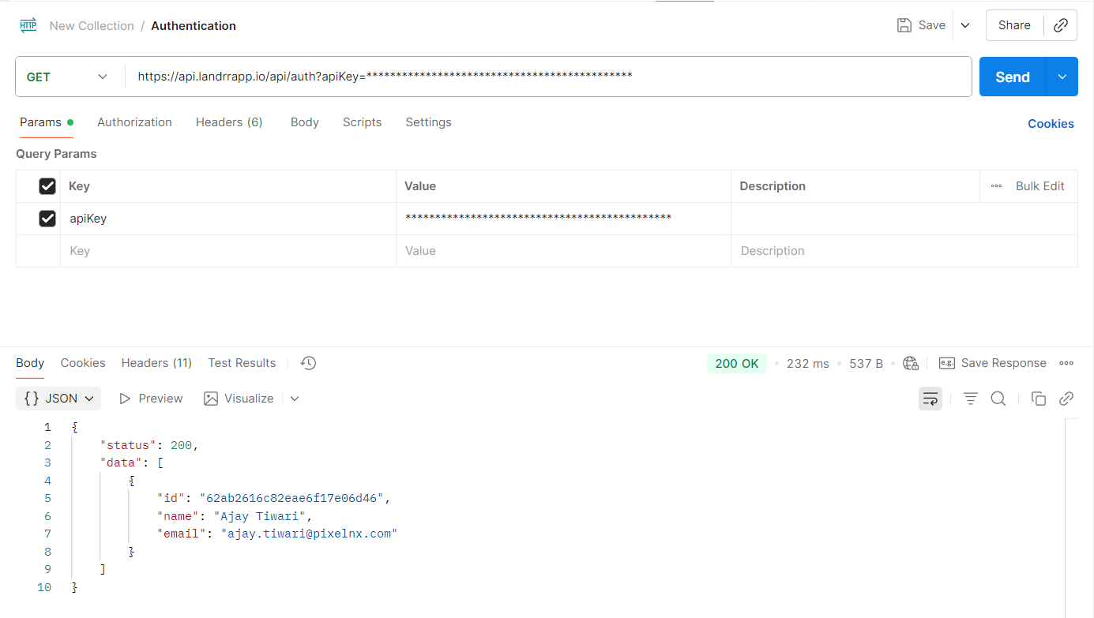Open the Cookies link
The image size is (1094, 618).
1051,124
